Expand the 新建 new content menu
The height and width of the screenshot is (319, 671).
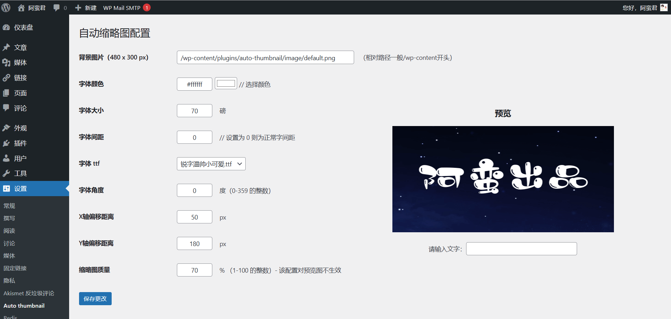click(x=85, y=7)
